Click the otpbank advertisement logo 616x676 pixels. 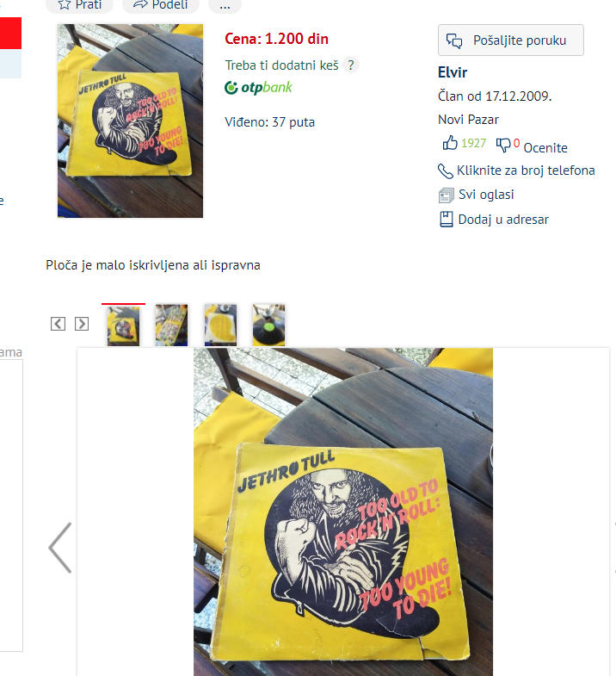point(258,88)
